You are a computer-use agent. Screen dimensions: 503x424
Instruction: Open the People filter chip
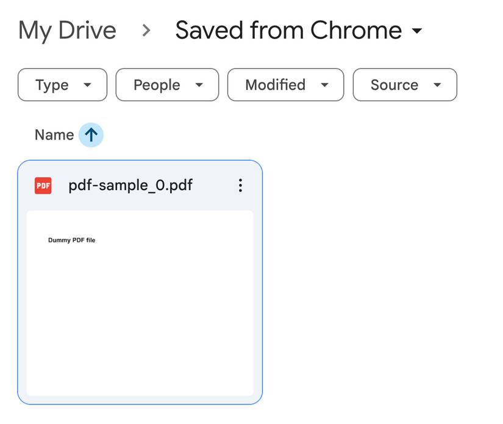(166, 85)
